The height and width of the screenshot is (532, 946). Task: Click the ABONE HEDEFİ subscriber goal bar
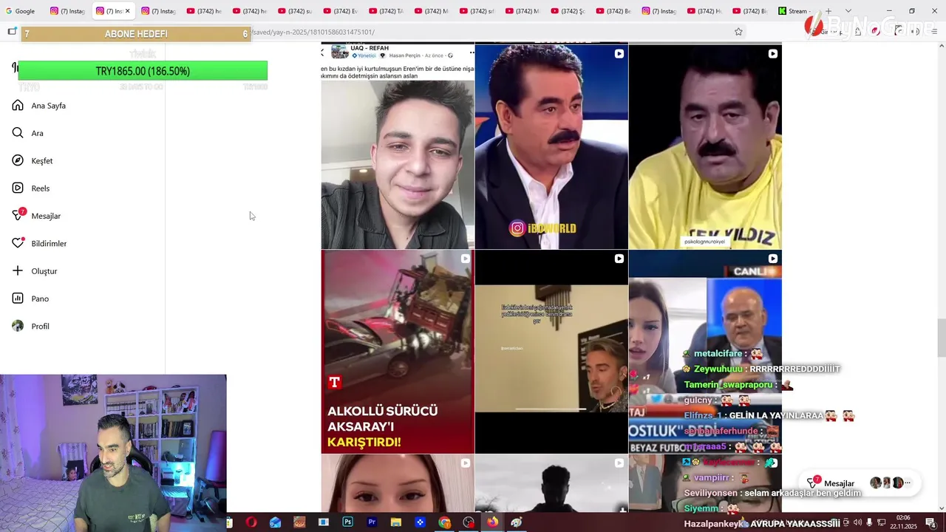coord(136,34)
